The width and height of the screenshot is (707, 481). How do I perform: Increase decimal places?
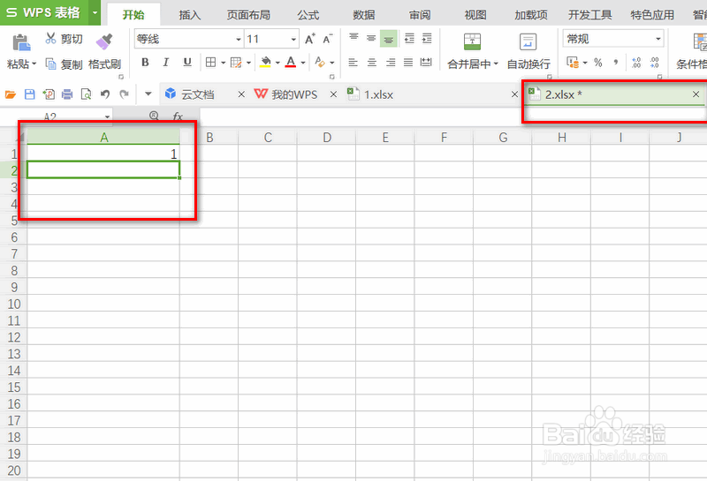click(636, 63)
